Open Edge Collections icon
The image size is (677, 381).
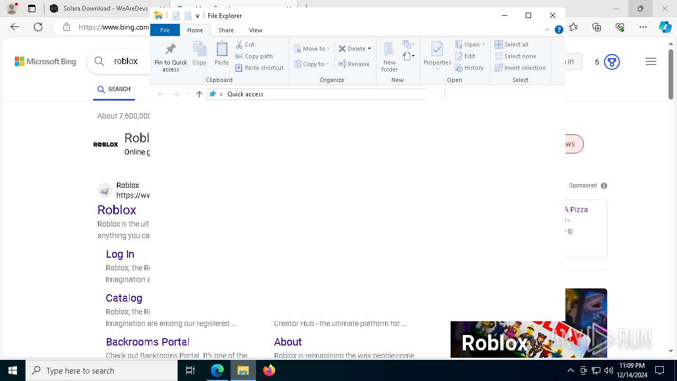[597, 27]
